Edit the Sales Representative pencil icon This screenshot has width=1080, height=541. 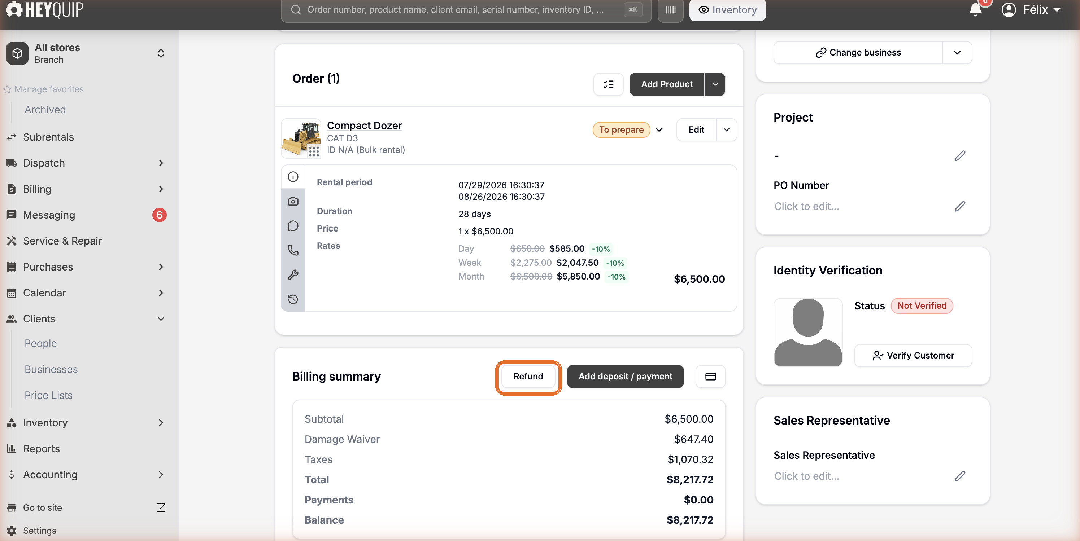[960, 476]
